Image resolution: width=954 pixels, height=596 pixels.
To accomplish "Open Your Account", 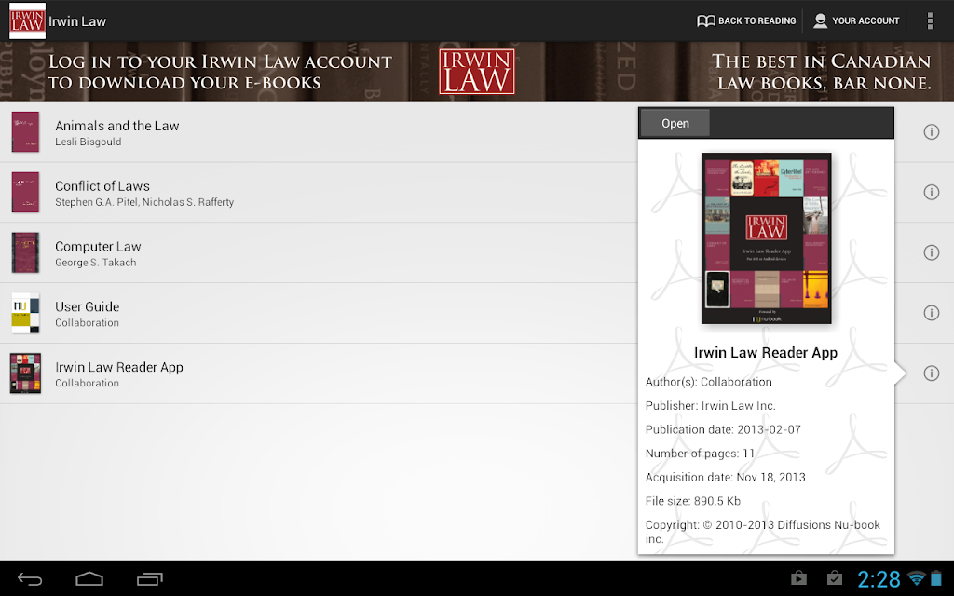I will 856,20.
